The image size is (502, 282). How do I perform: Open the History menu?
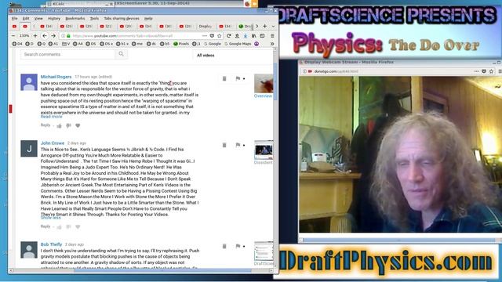click(54, 19)
